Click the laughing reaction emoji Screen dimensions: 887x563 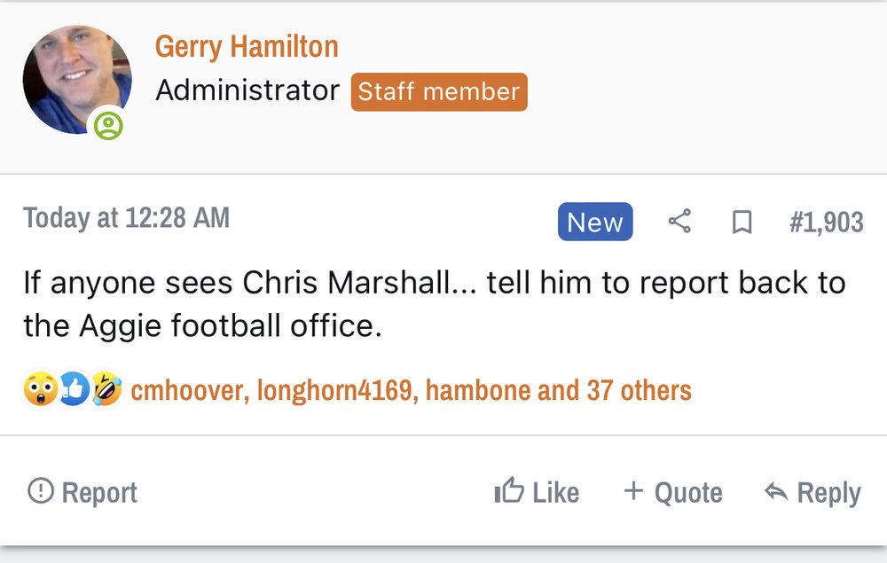[x=106, y=389]
